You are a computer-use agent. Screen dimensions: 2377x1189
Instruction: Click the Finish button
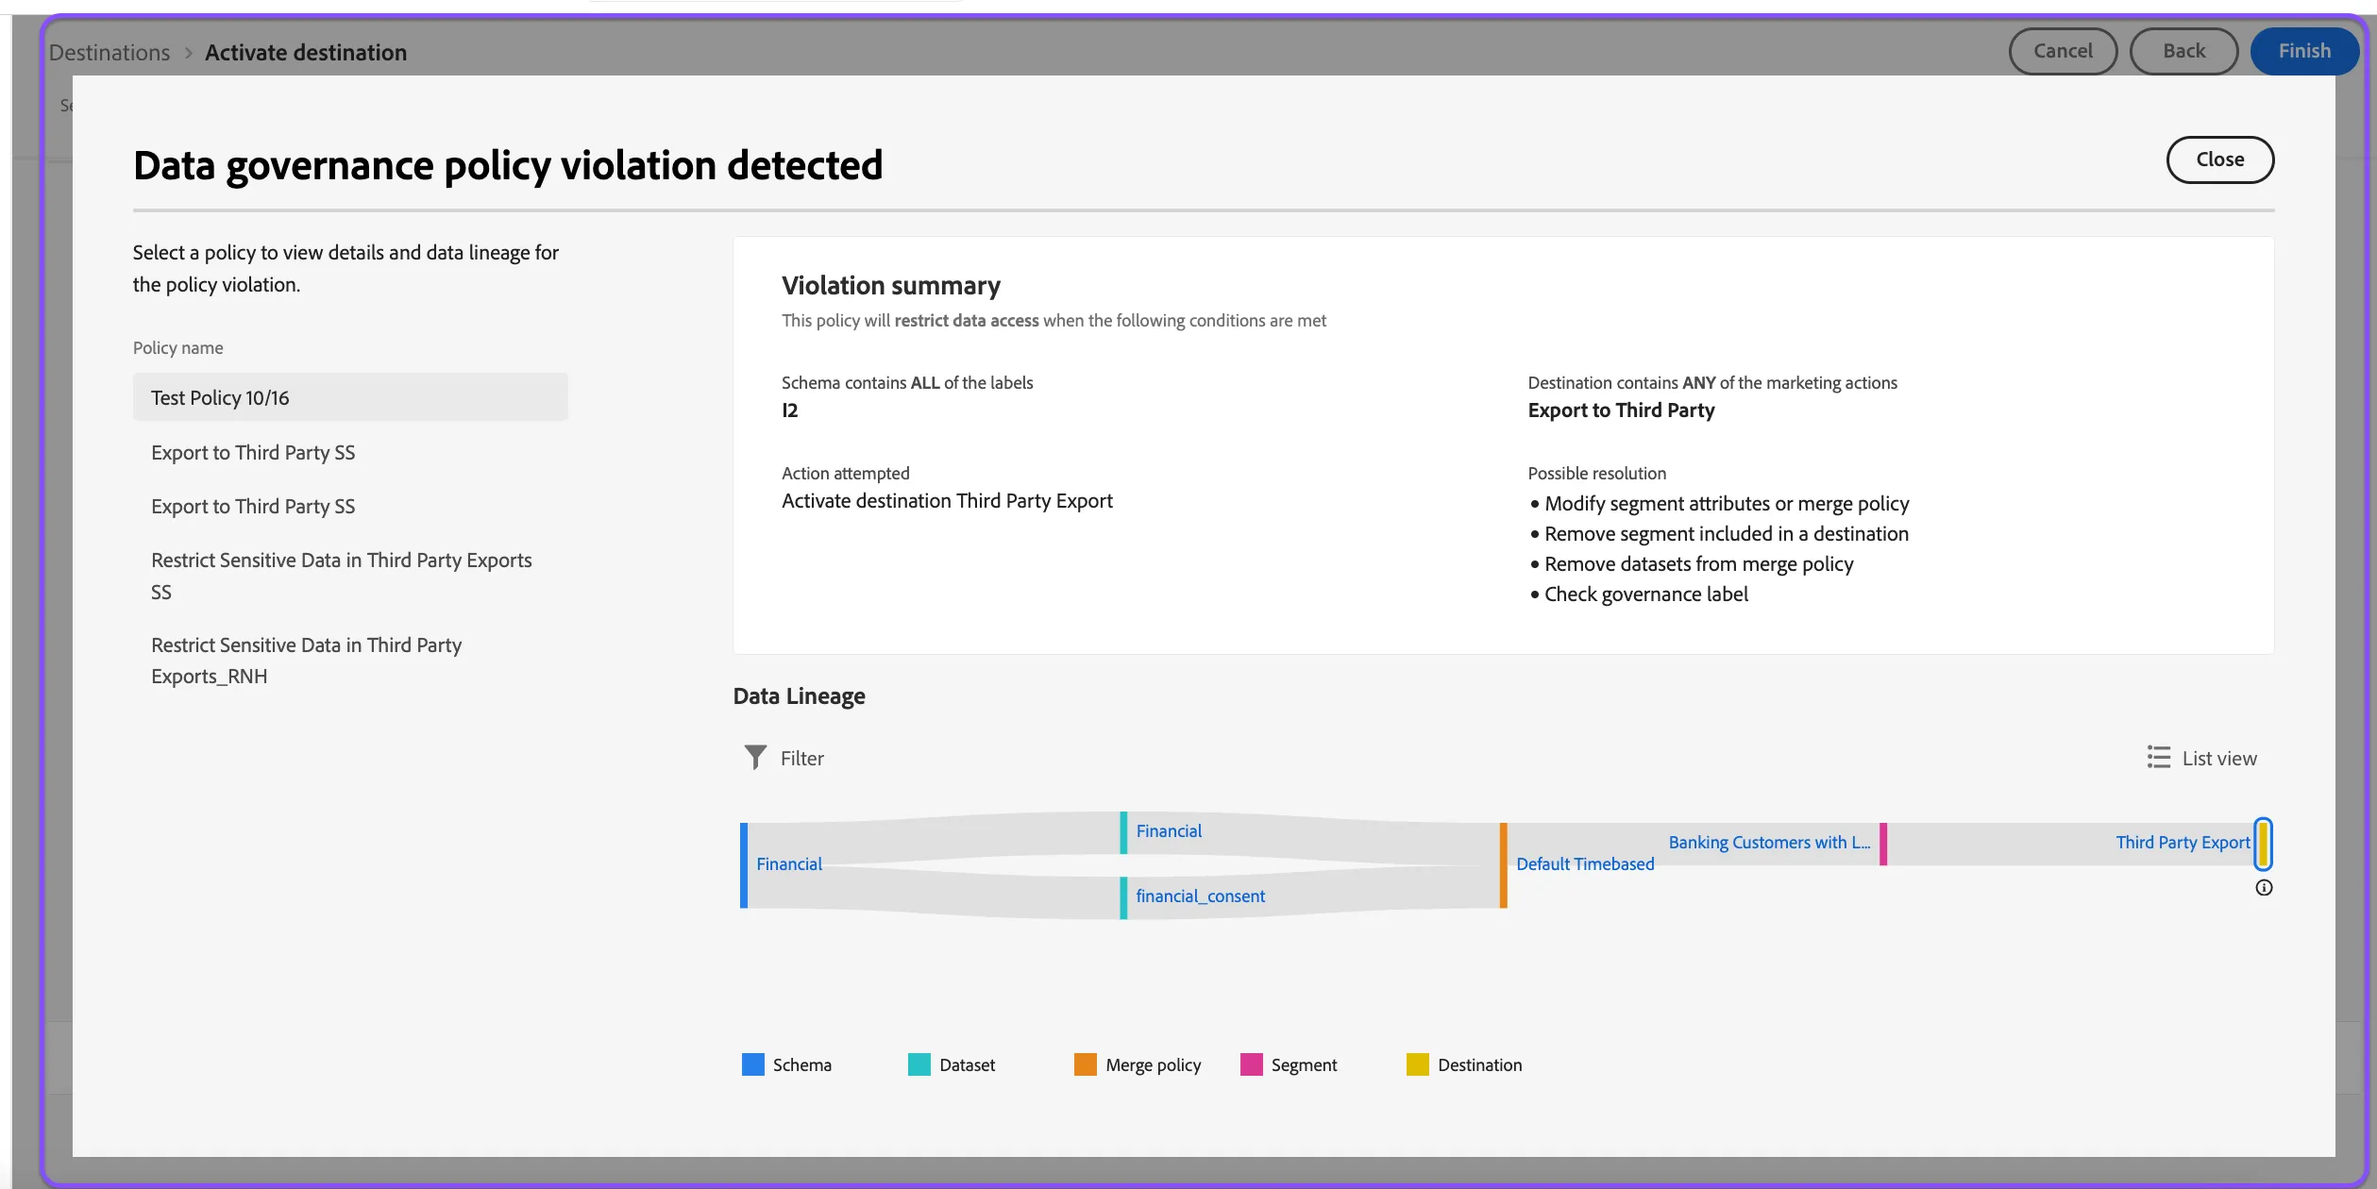(x=2304, y=51)
